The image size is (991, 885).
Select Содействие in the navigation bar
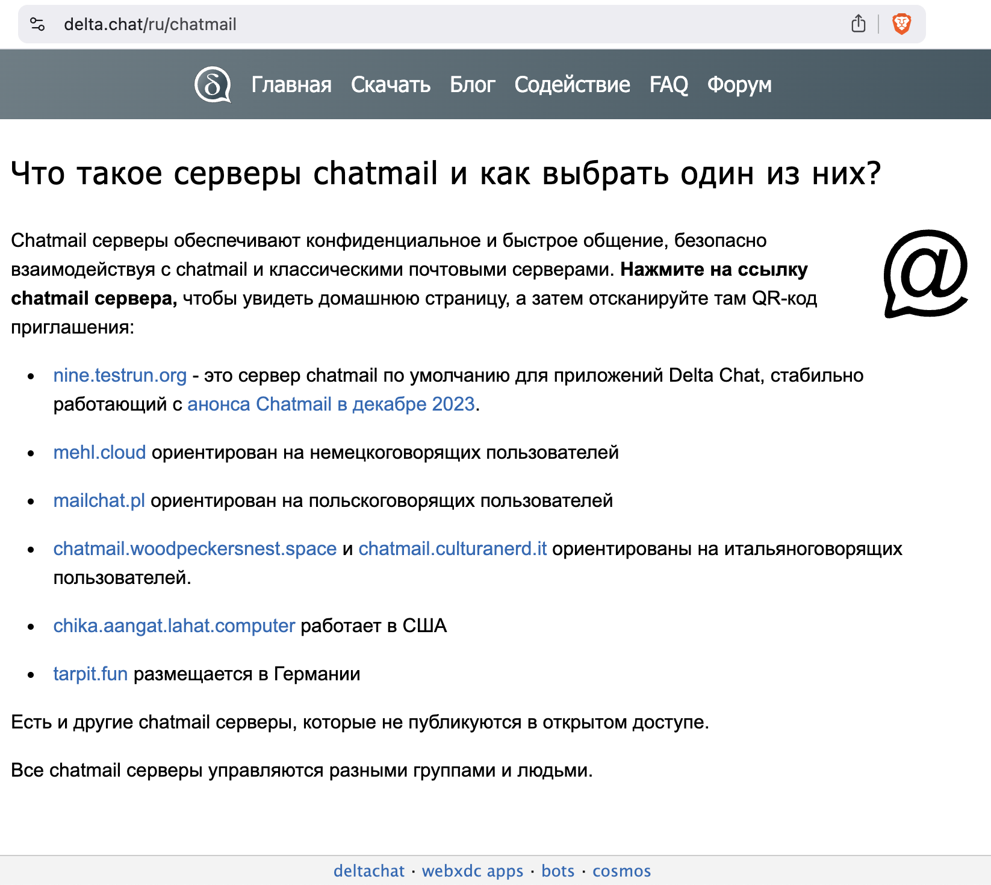[572, 85]
